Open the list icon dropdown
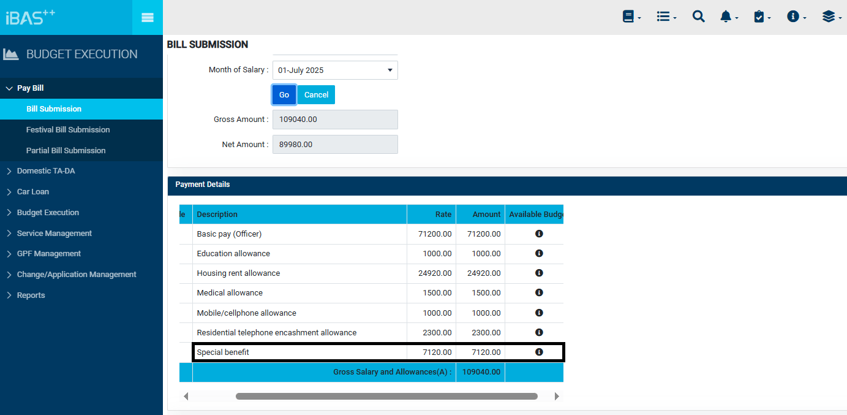The height and width of the screenshot is (415, 847). tap(666, 17)
